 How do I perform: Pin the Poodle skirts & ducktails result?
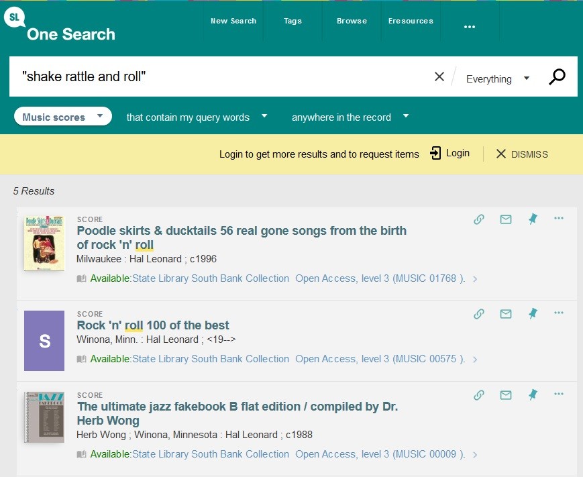coord(533,219)
